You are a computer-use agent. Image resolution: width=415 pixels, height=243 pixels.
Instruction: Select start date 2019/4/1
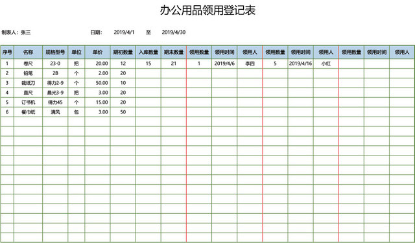(x=124, y=32)
